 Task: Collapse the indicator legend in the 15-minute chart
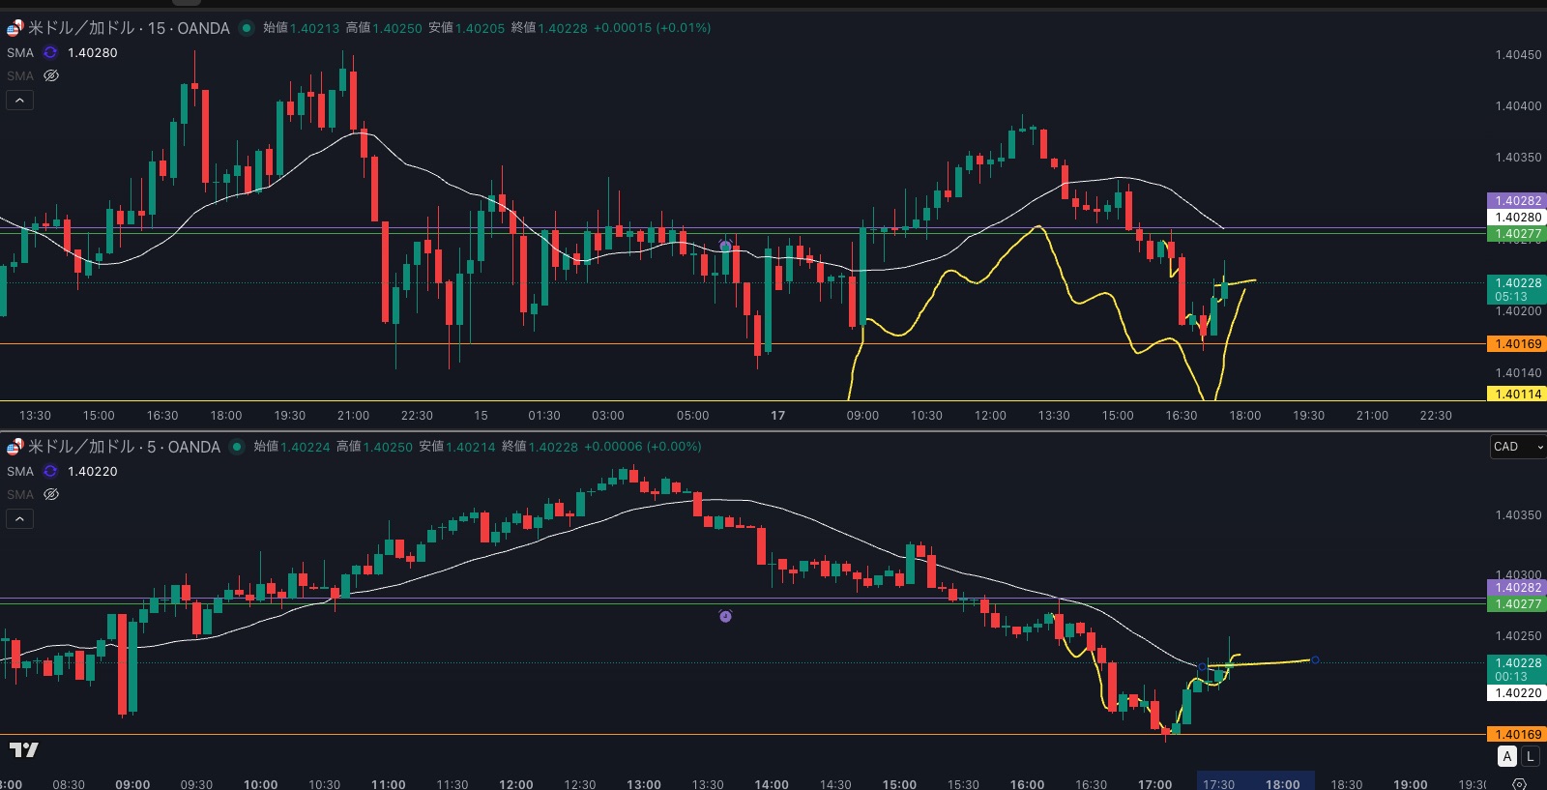pos(19,101)
